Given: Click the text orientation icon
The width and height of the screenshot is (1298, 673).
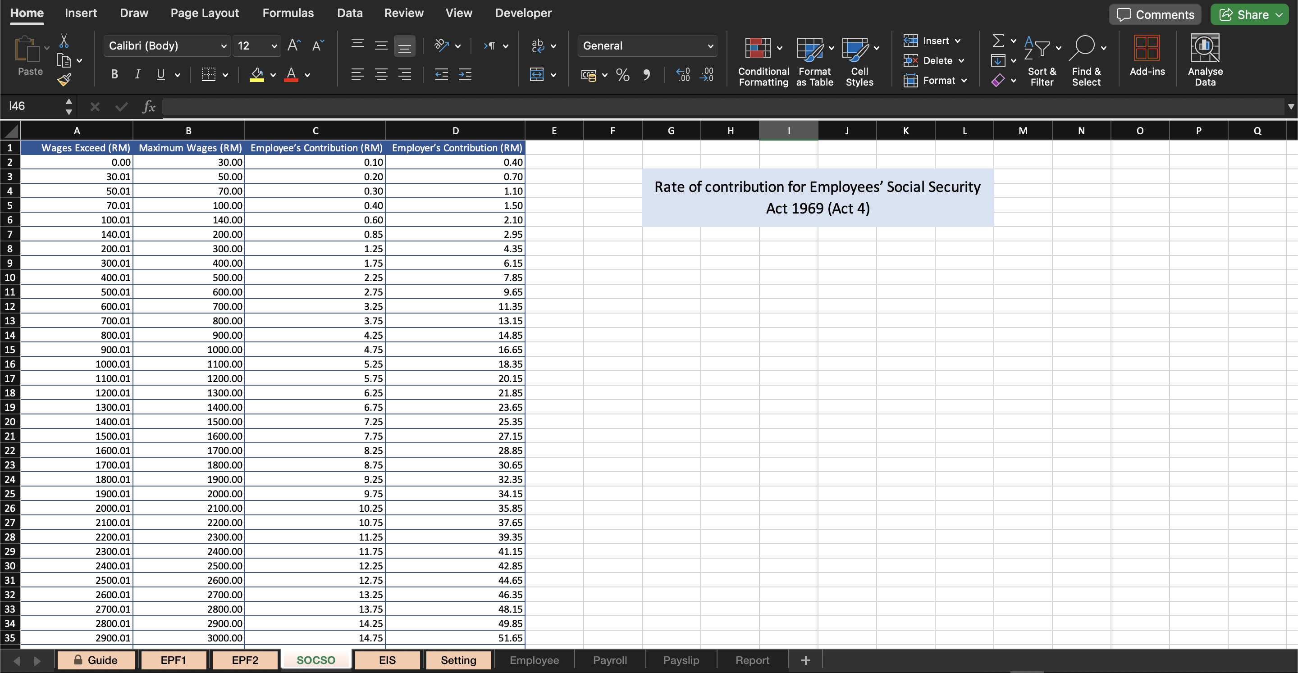Looking at the screenshot, I should 442,46.
